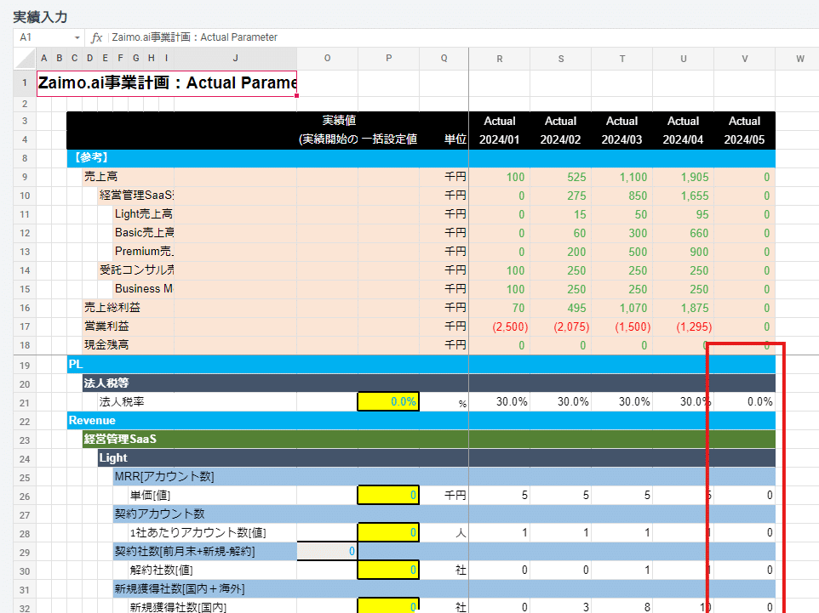
Task: Click the 営業利益 label
Action: tap(106, 326)
